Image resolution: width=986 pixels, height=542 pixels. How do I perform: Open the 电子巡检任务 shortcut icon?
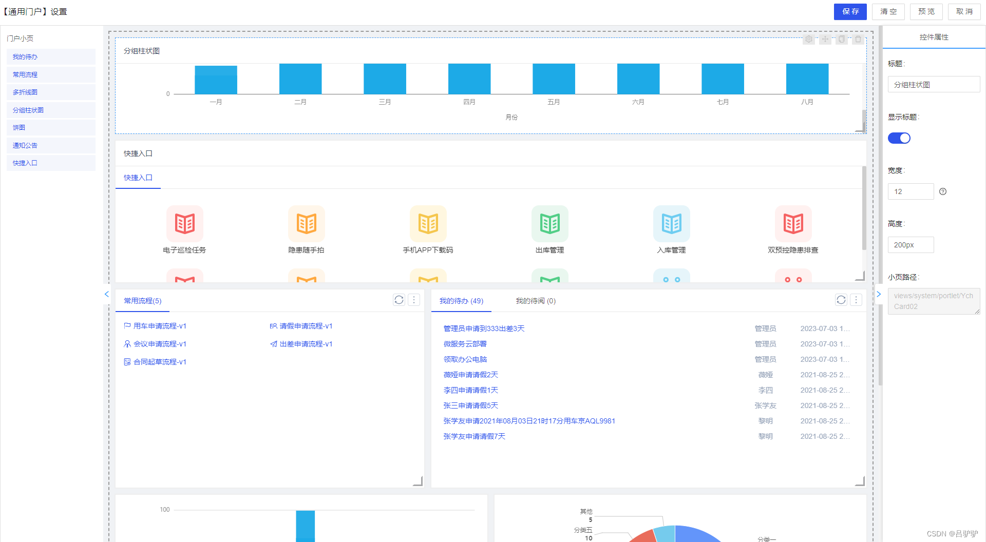click(x=185, y=224)
